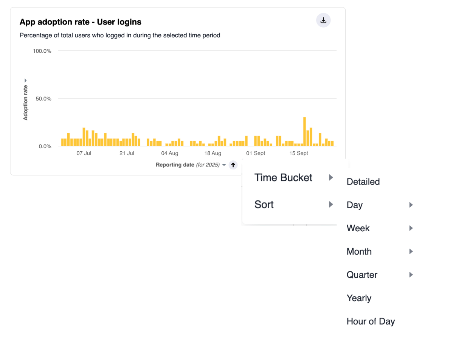
Task: Select Yearly time bucket
Action: (359, 298)
